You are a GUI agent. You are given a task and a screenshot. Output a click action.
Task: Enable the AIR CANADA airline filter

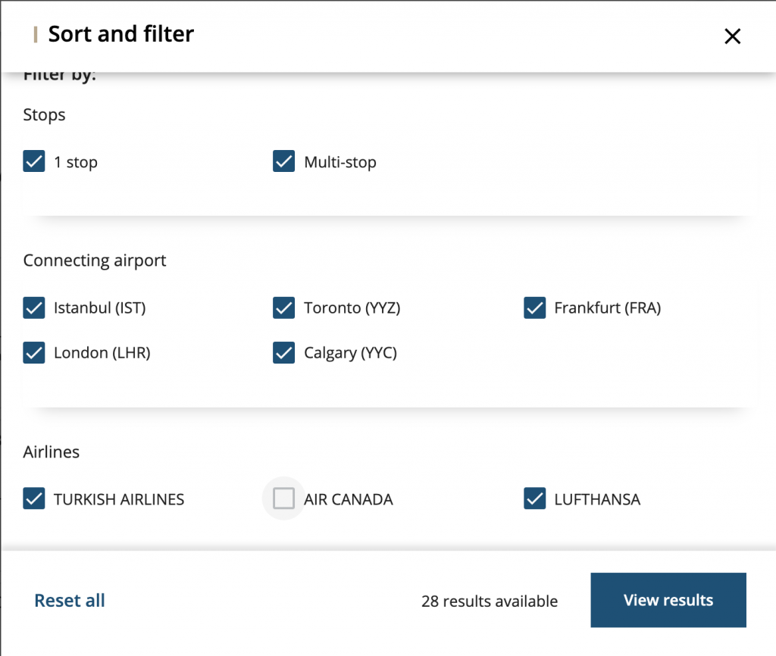tap(283, 498)
